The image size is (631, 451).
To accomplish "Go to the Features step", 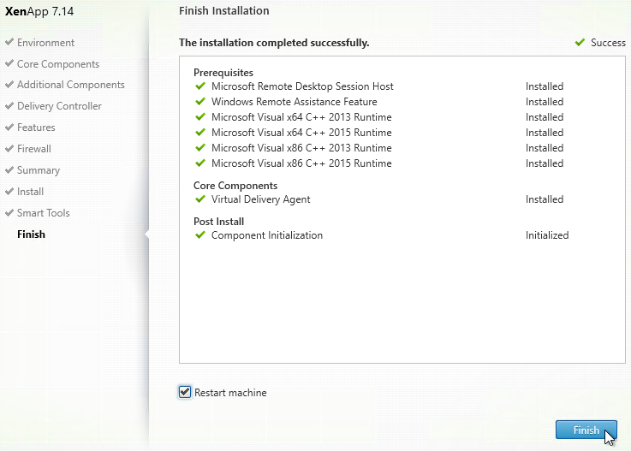I will pyautogui.click(x=36, y=128).
